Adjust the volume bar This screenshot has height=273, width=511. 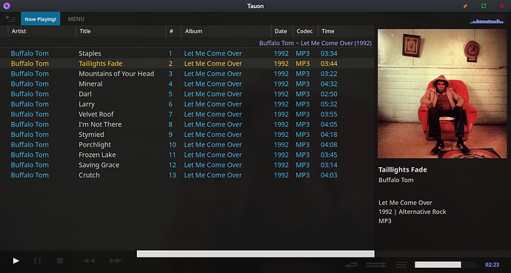click(x=446, y=265)
